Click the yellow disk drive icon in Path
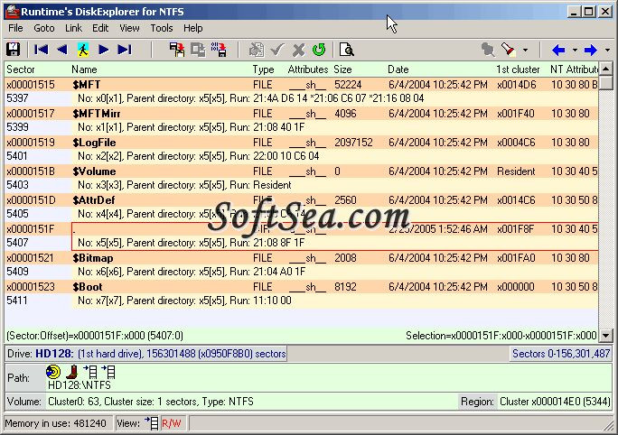 [x=53, y=372]
